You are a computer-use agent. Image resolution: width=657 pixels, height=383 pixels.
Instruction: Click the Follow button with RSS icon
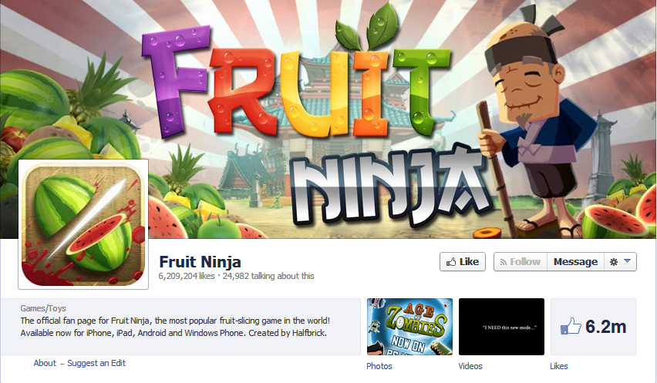(521, 261)
